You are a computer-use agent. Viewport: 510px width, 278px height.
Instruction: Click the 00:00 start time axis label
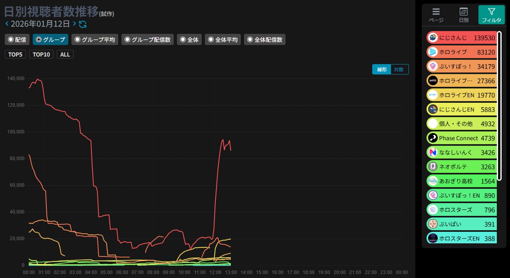(x=29, y=272)
